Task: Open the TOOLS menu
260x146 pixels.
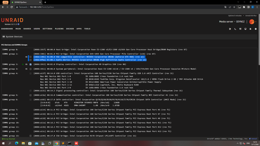Action: click(x=87, y=29)
